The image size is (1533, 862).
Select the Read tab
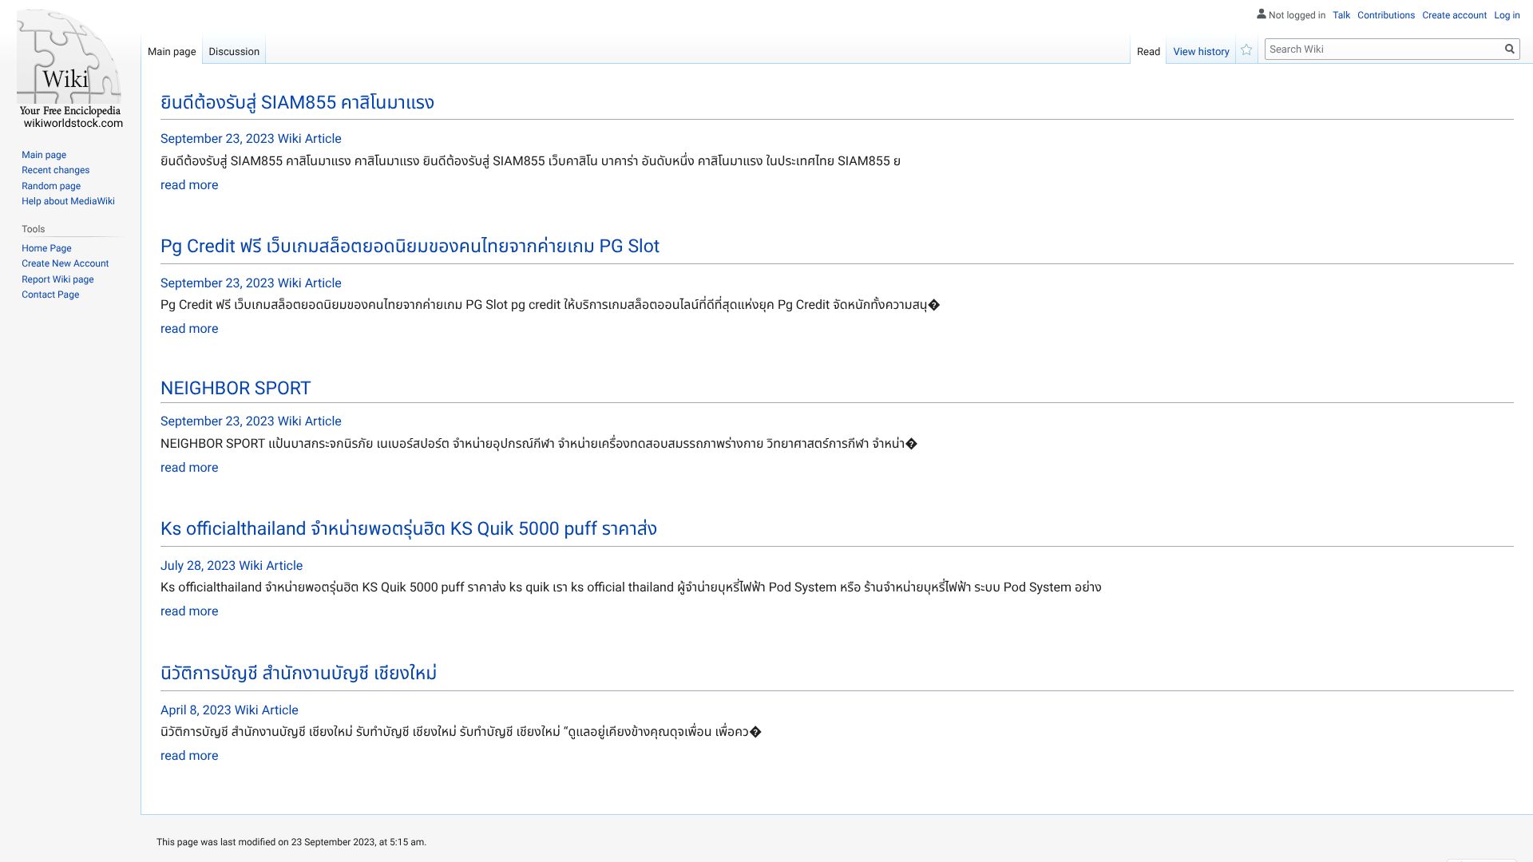coord(1148,52)
